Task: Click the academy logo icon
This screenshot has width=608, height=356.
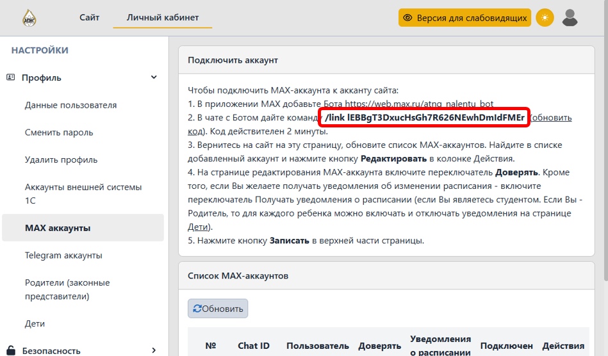Action: (29, 18)
